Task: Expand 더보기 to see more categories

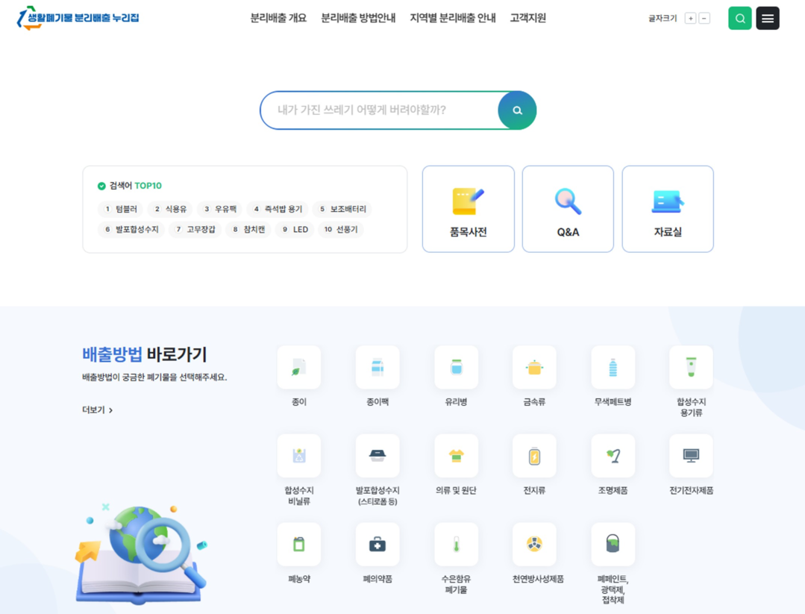Action: pos(98,410)
